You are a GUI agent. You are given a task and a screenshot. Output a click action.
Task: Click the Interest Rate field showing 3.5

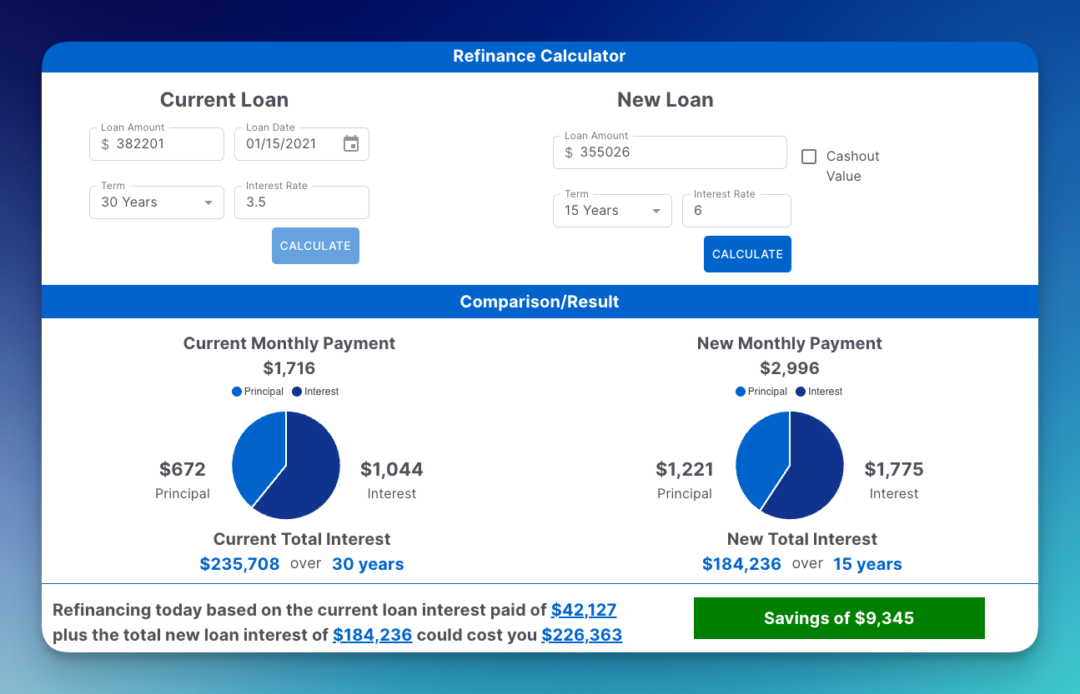point(301,202)
